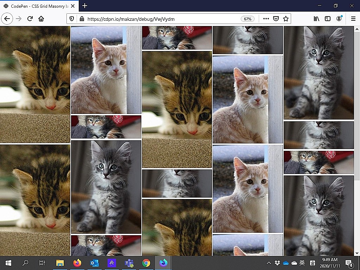Image resolution: width=360 pixels, height=270 pixels.
Task: Open the Firefox hamburger application menu
Action: tap(353, 19)
